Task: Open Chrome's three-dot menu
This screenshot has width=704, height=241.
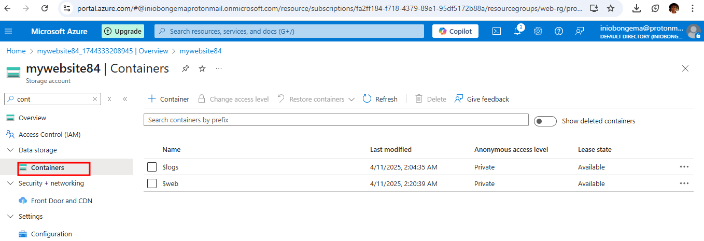Action: tap(693, 8)
